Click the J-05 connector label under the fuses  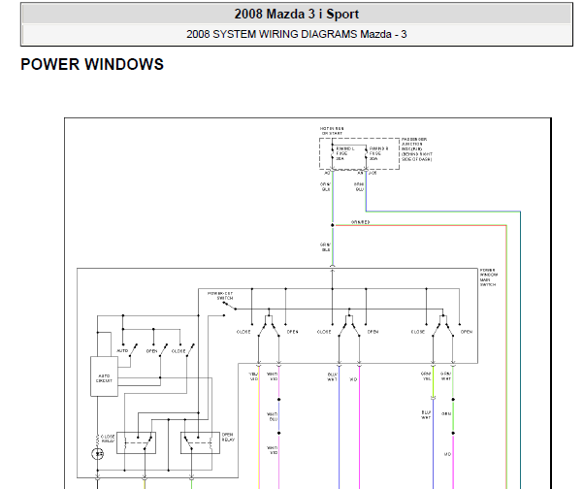(373, 173)
